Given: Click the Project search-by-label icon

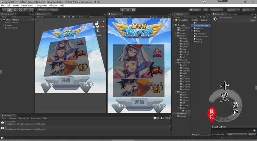Looking at the screenshot, I should (x=204, y=17).
